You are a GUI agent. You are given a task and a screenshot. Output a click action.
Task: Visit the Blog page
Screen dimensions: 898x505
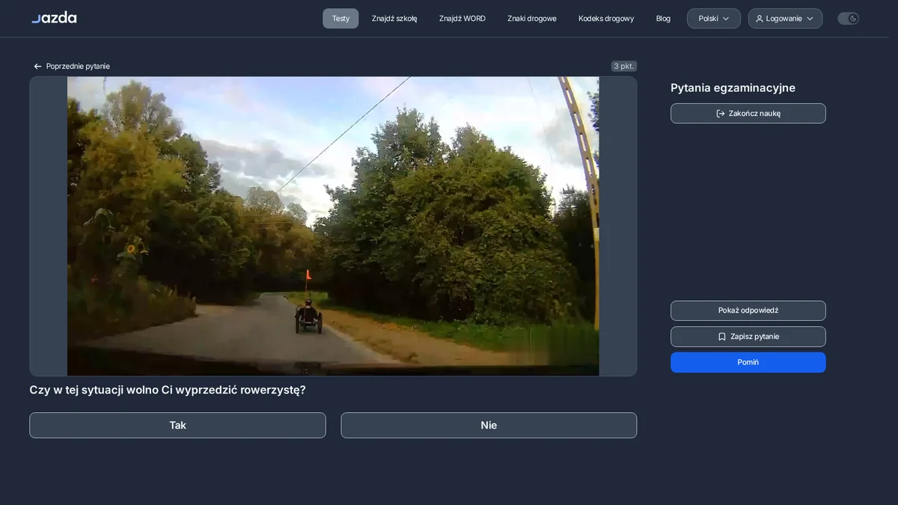point(663,19)
